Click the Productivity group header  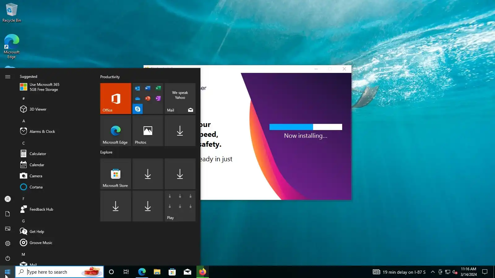point(110,77)
